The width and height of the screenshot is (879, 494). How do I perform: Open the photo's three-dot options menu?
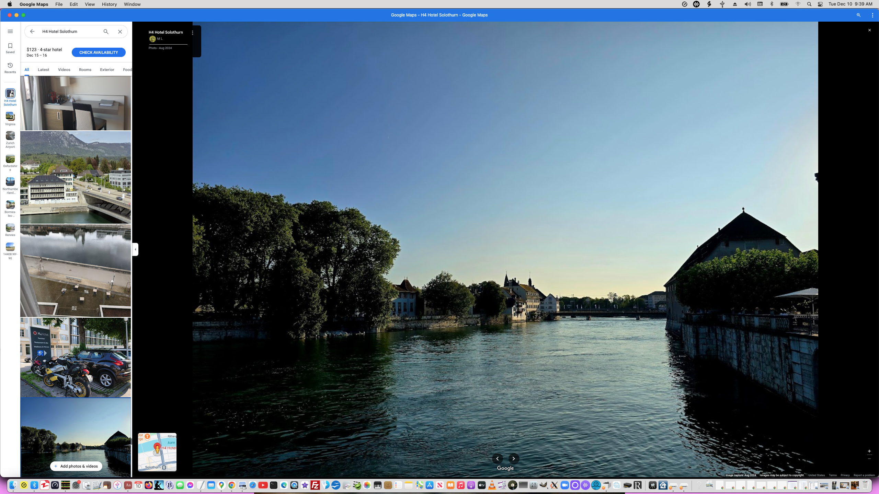(192, 33)
